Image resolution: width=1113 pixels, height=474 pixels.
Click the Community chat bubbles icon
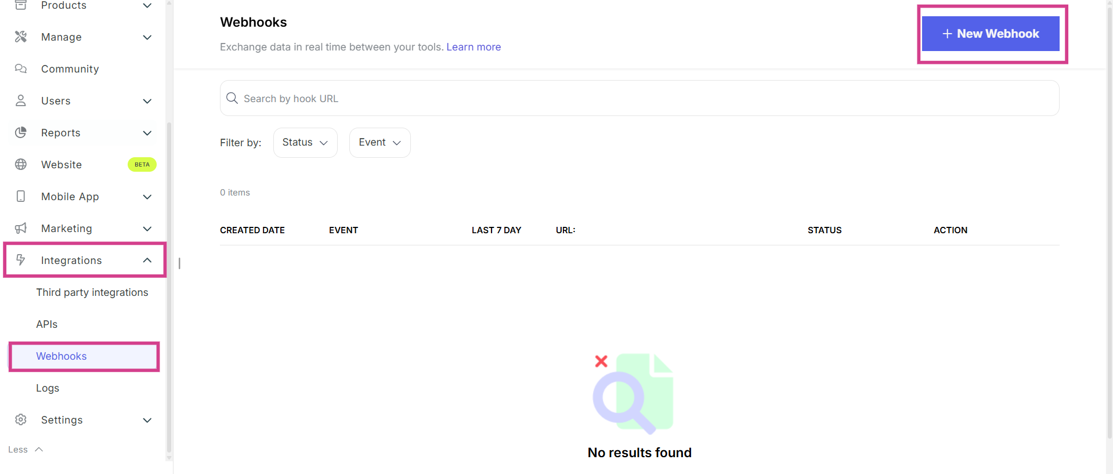click(x=21, y=69)
